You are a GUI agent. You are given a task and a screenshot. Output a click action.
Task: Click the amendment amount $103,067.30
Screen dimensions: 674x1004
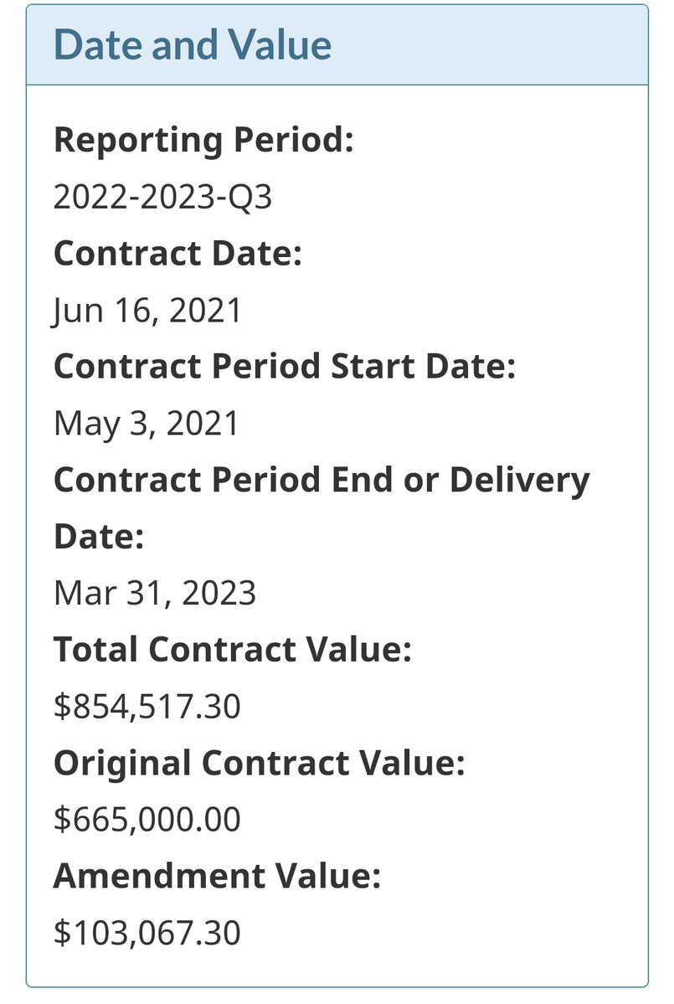coord(147,932)
